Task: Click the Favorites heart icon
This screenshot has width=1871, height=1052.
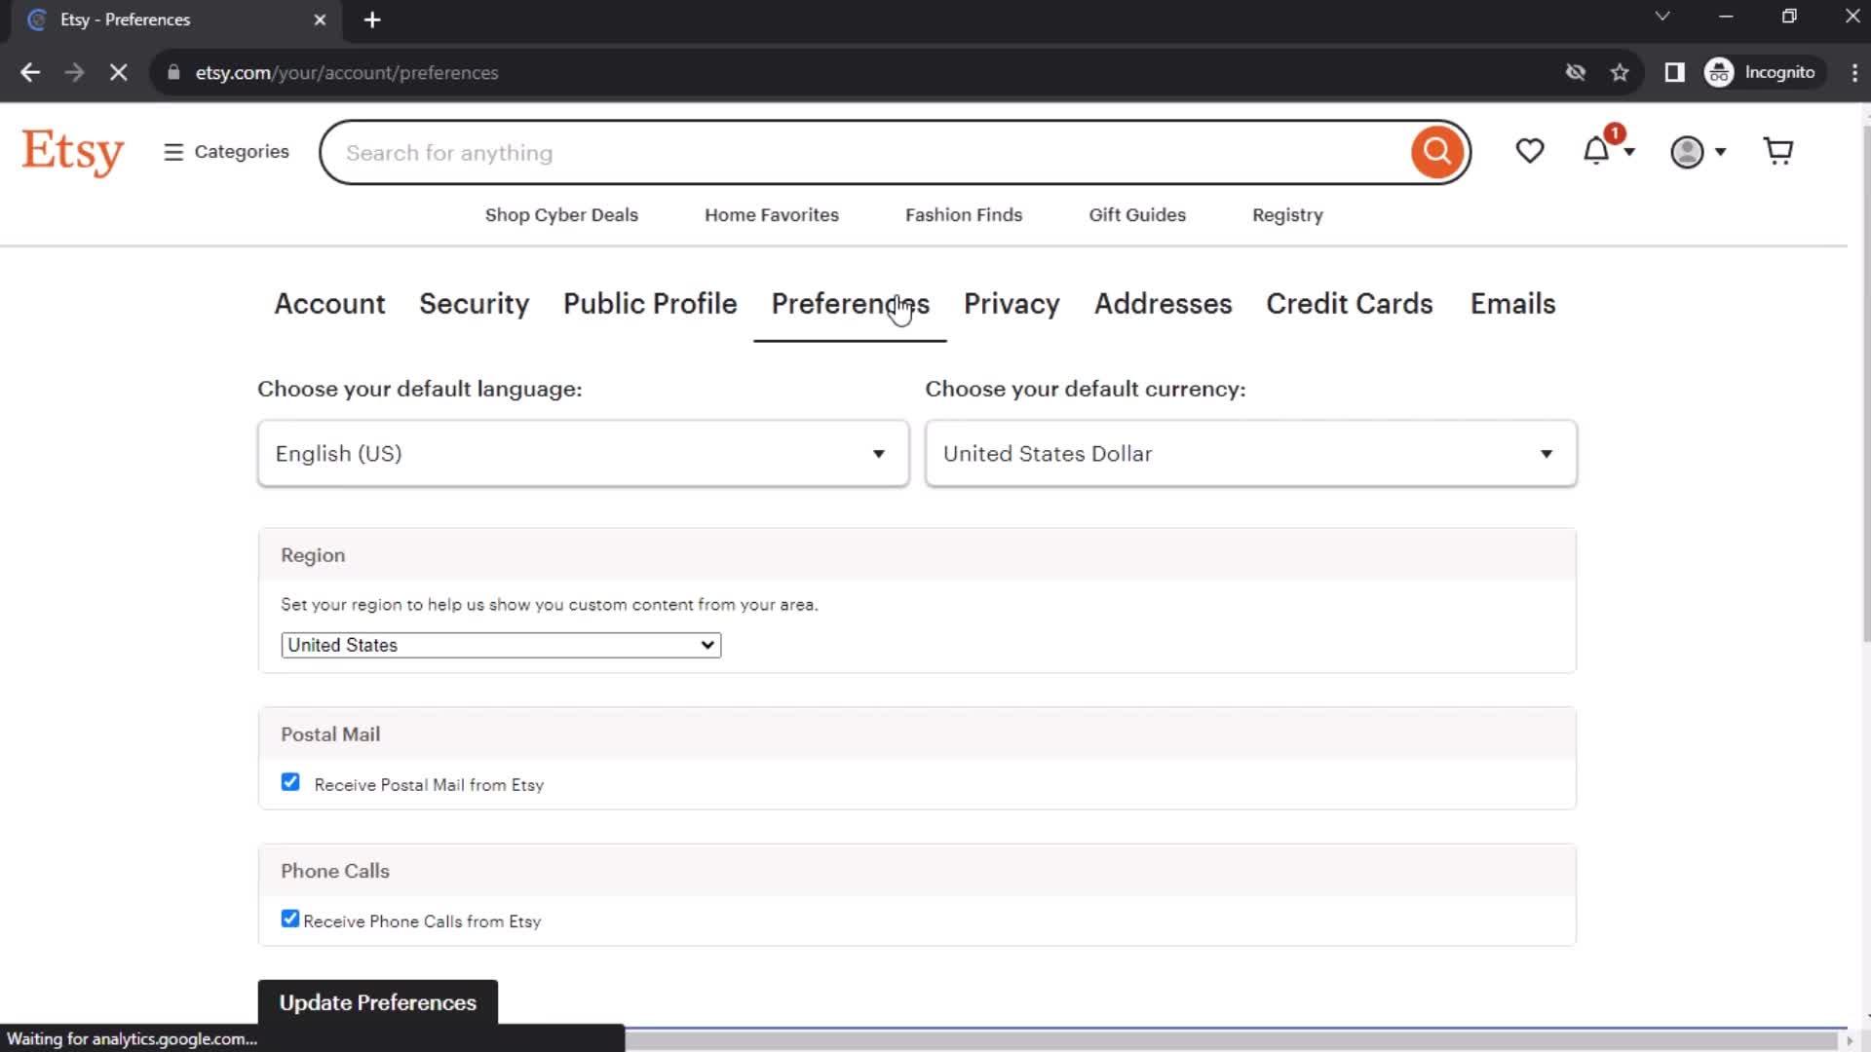Action: pyautogui.click(x=1531, y=152)
